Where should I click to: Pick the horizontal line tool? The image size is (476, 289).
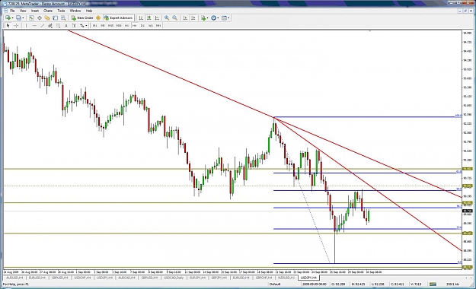pyautogui.click(x=34, y=25)
